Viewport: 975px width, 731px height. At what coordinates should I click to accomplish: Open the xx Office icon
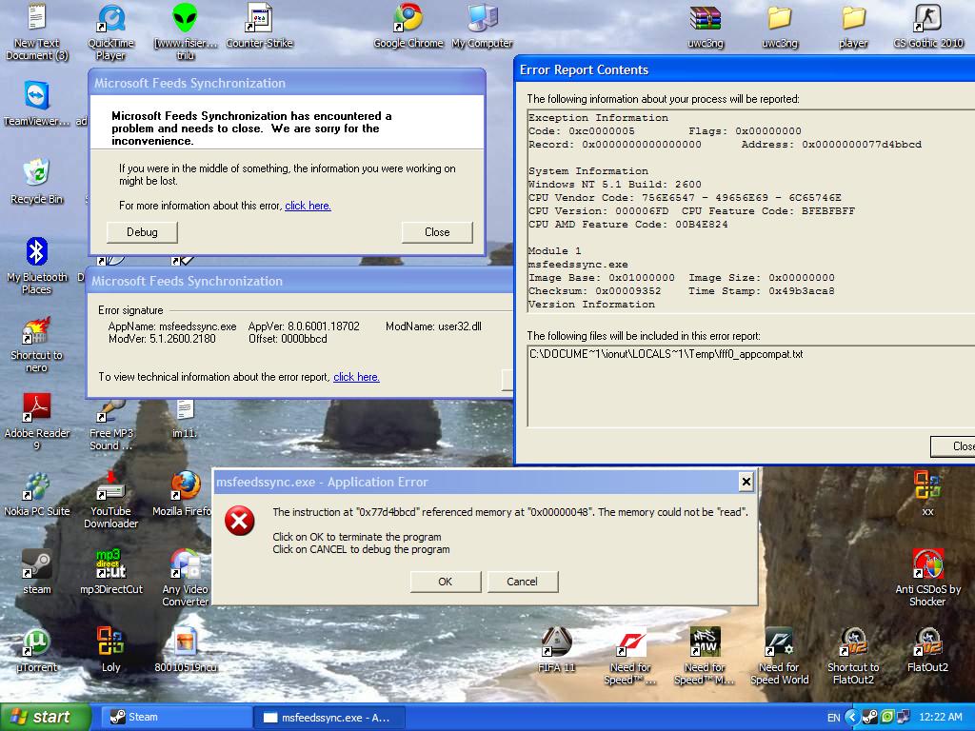tap(927, 494)
